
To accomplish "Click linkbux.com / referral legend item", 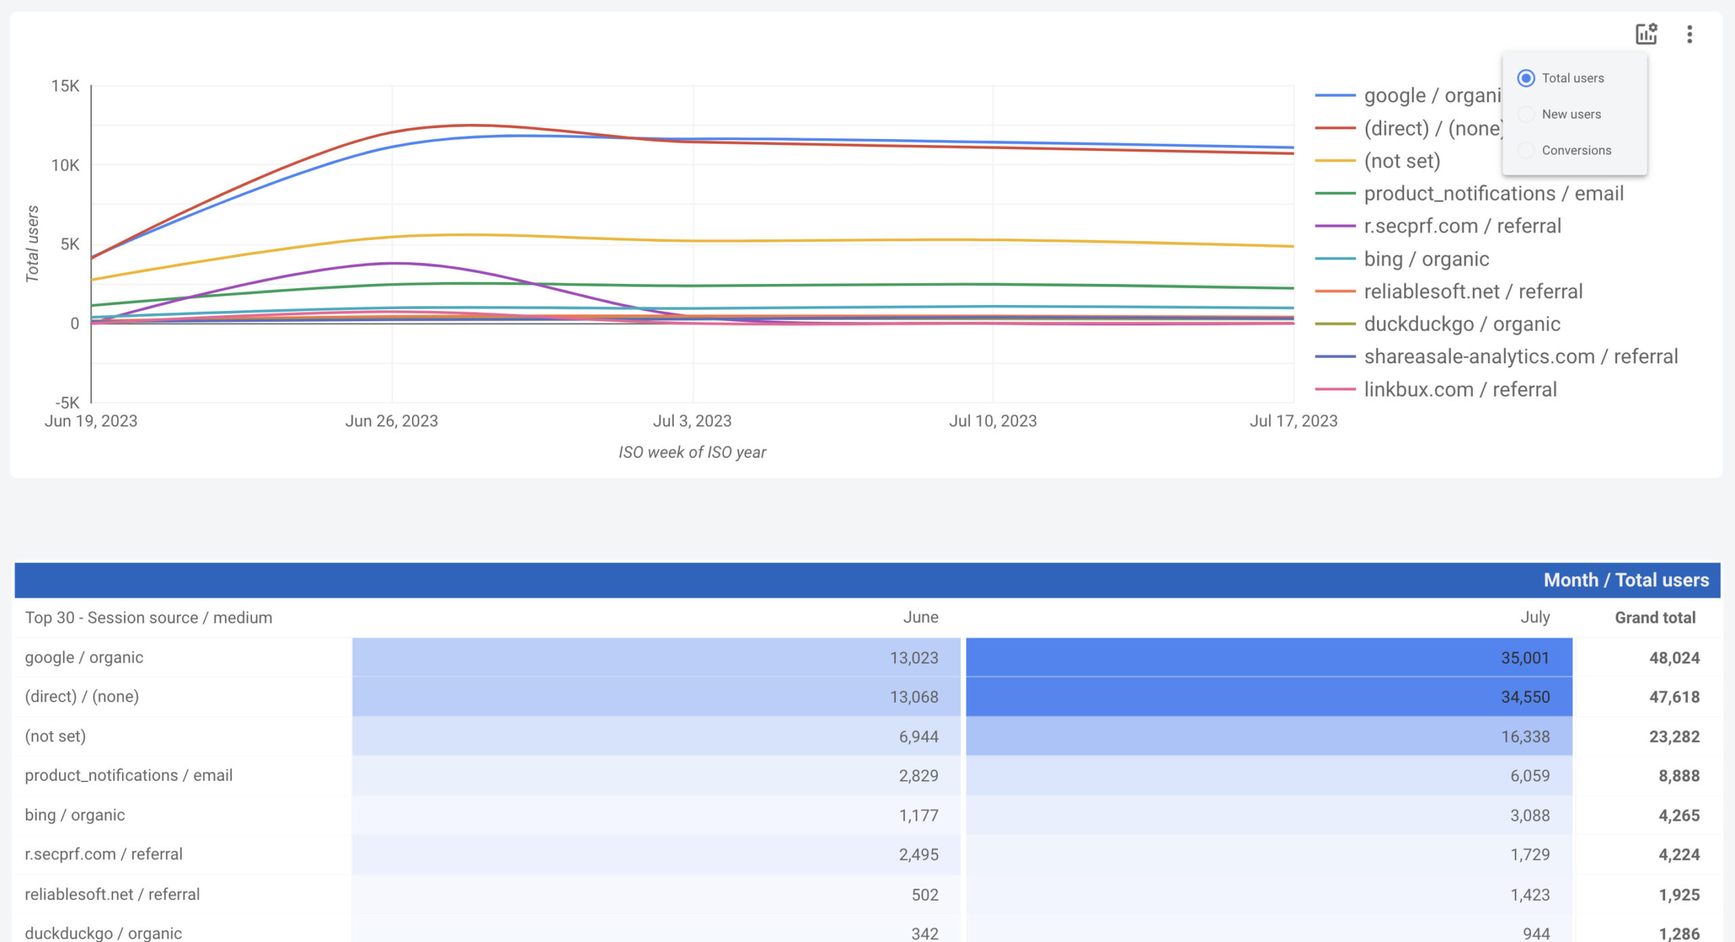I will pos(1460,390).
